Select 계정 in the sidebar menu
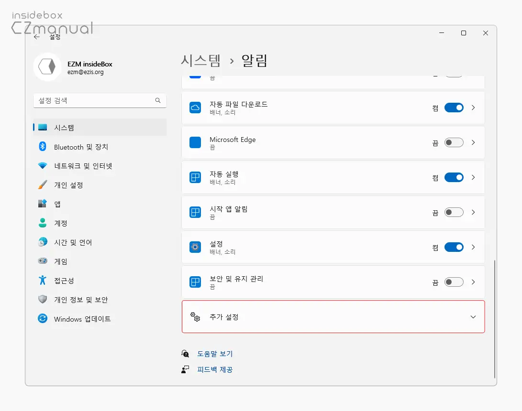The image size is (522, 411). (x=61, y=223)
